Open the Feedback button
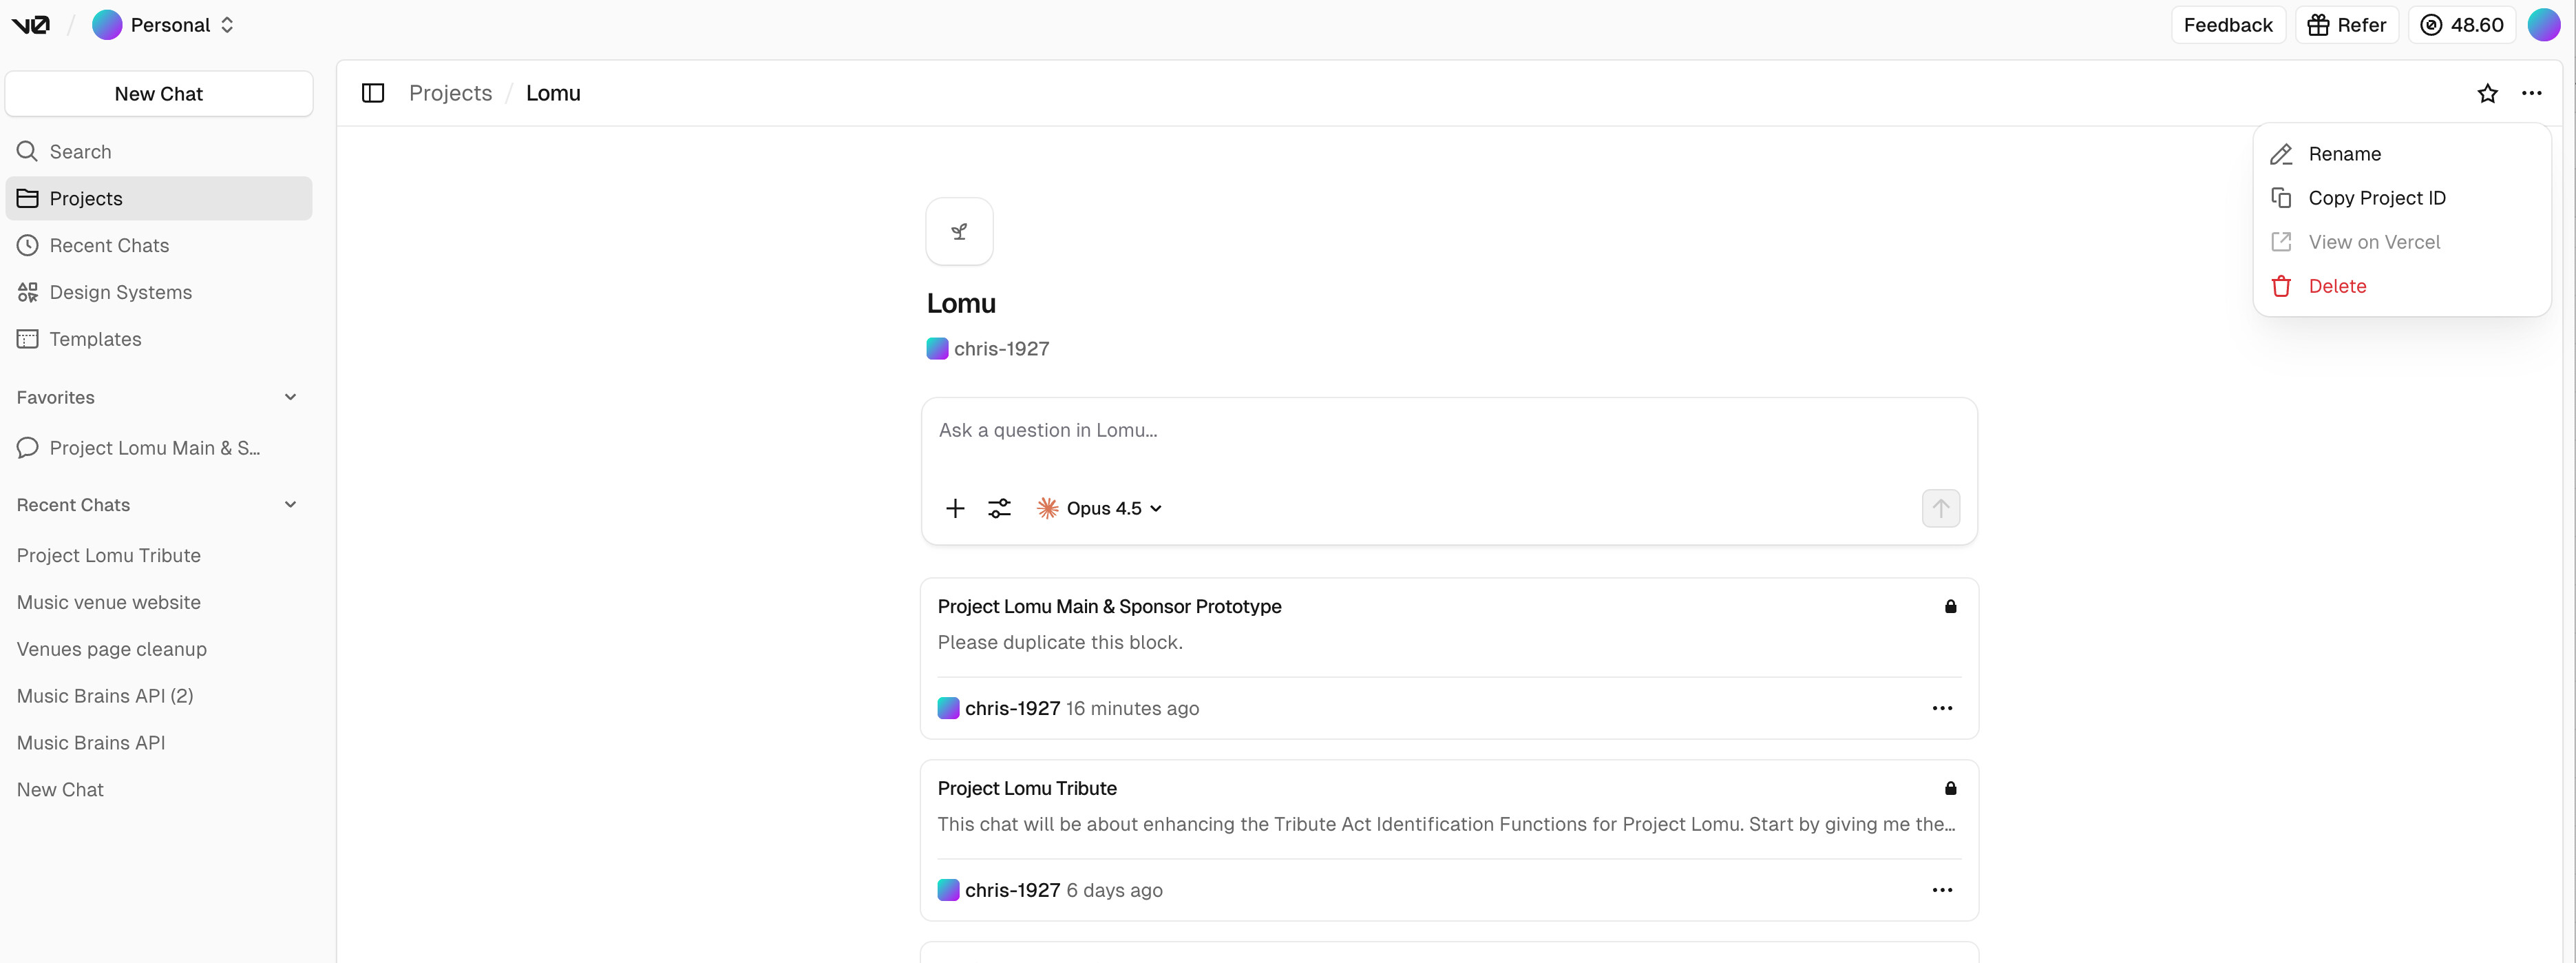 (2227, 25)
